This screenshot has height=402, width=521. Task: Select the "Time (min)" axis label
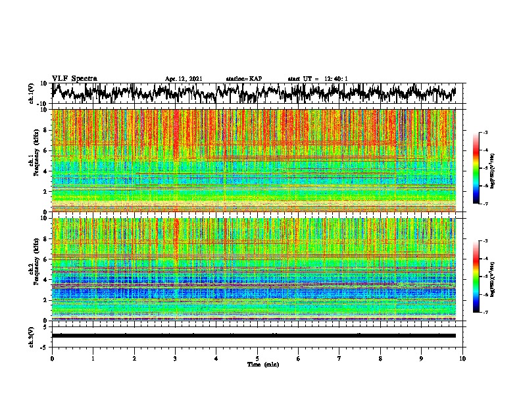point(263,365)
